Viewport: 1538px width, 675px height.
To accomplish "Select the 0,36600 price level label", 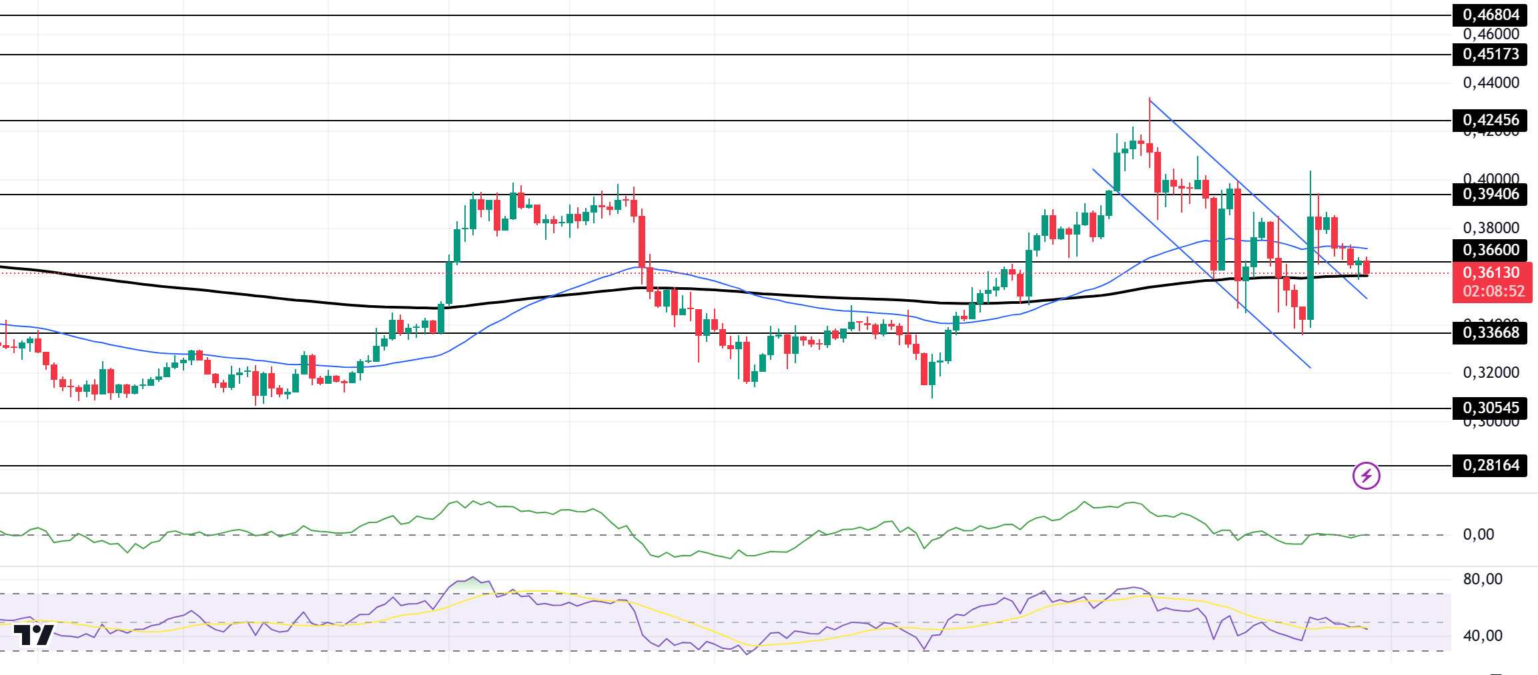I will pyautogui.click(x=1490, y=250).
